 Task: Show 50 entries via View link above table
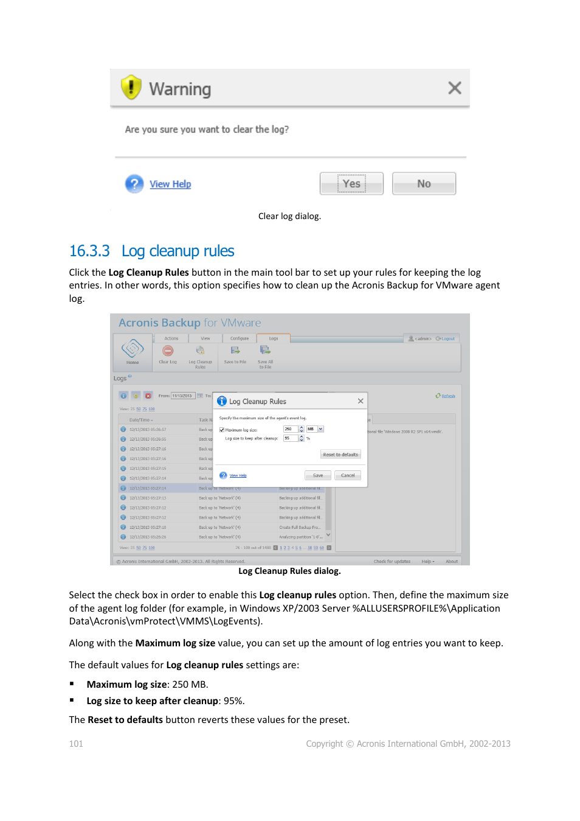click(138, 409)
